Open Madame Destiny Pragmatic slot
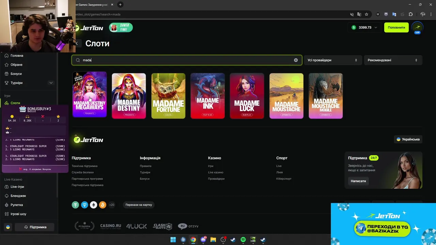 pos(129,96)
